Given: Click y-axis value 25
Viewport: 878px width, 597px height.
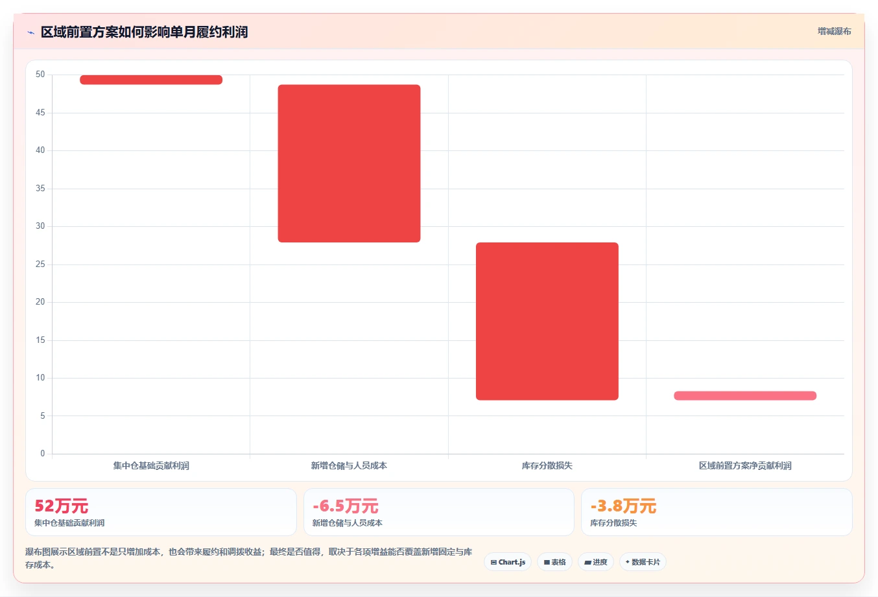Looking at the screenshot, I should pyautogui.click(x=40, y=264).
